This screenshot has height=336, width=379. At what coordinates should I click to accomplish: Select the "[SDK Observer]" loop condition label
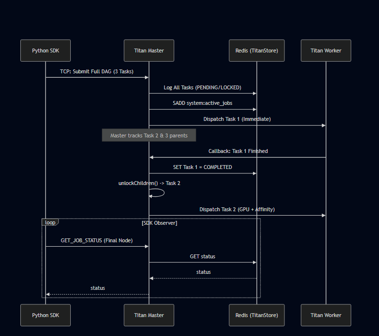(159, 223)
